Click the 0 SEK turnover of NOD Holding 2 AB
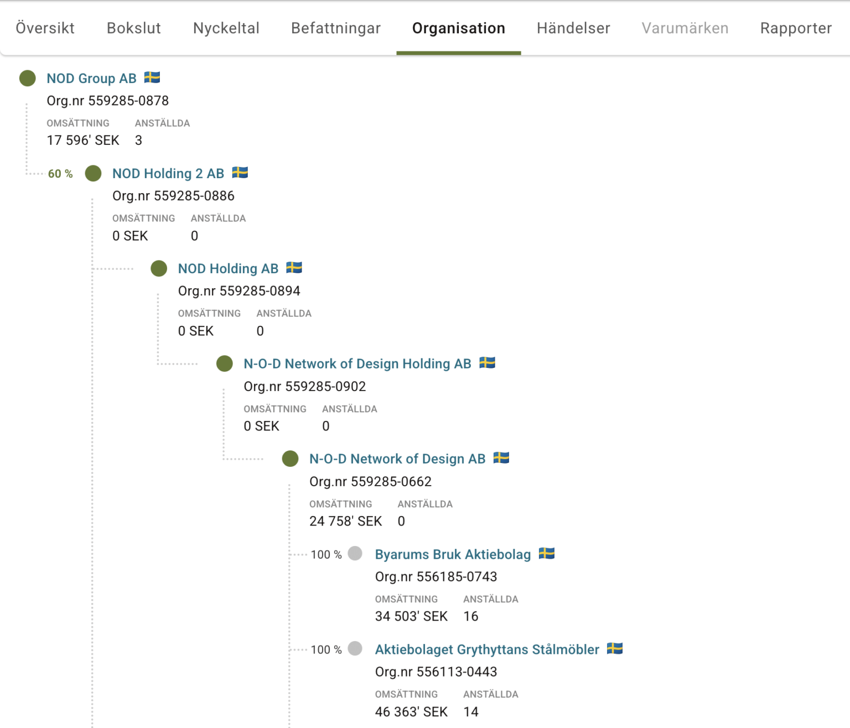This screenshot has width=850, height=728. (130, 236)
